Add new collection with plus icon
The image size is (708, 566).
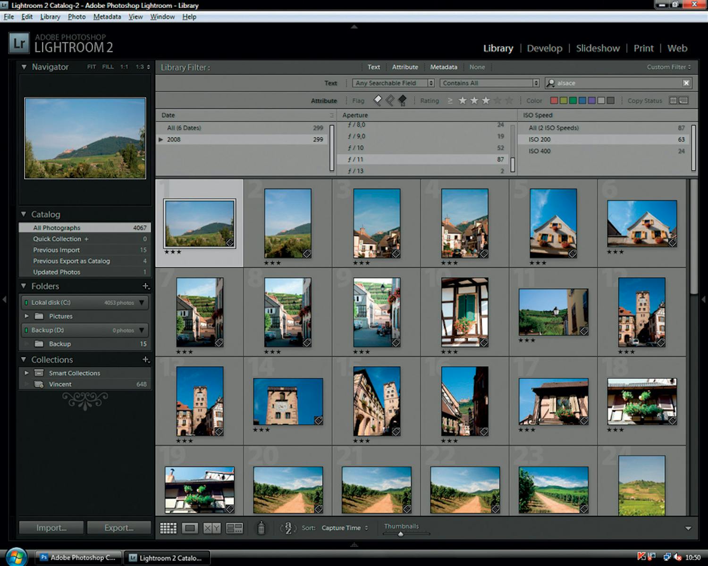[146, 360]
